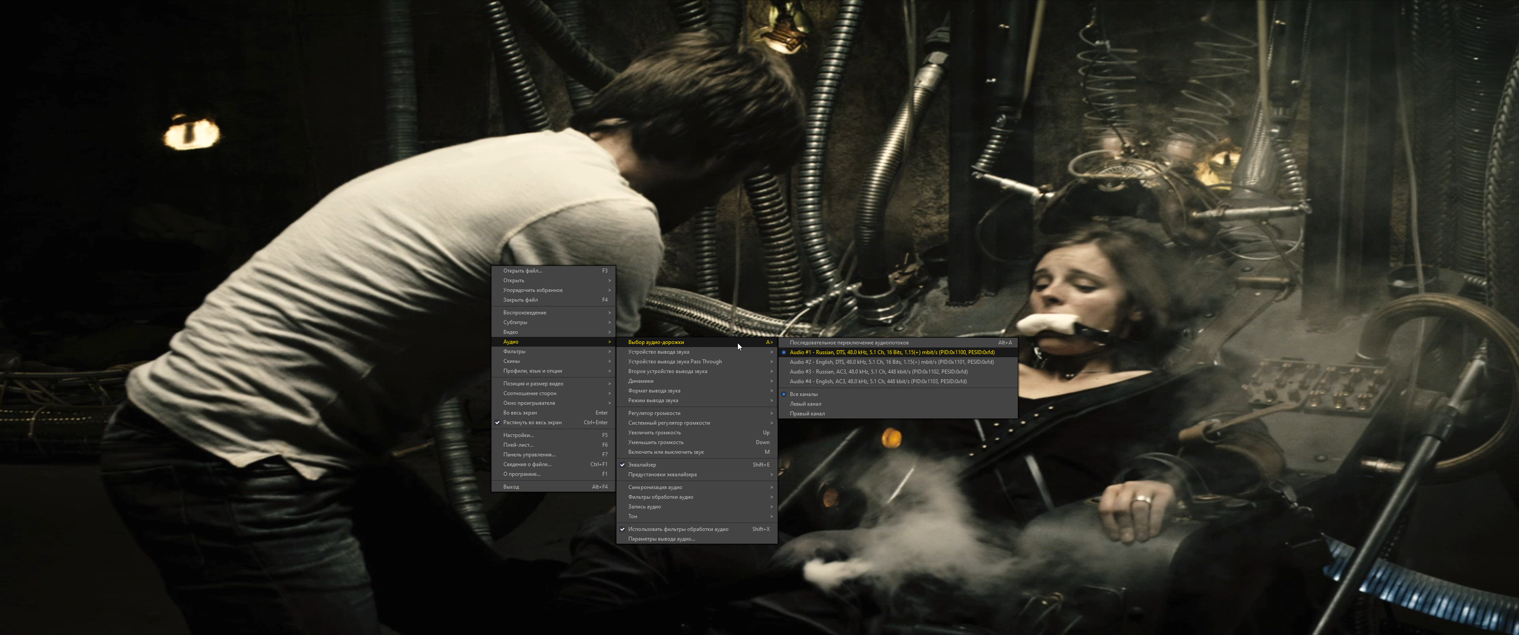Expand 'Формат вывода звука' submenu
This screenshot has width=1519, height=635.
(x=696, y=391)
